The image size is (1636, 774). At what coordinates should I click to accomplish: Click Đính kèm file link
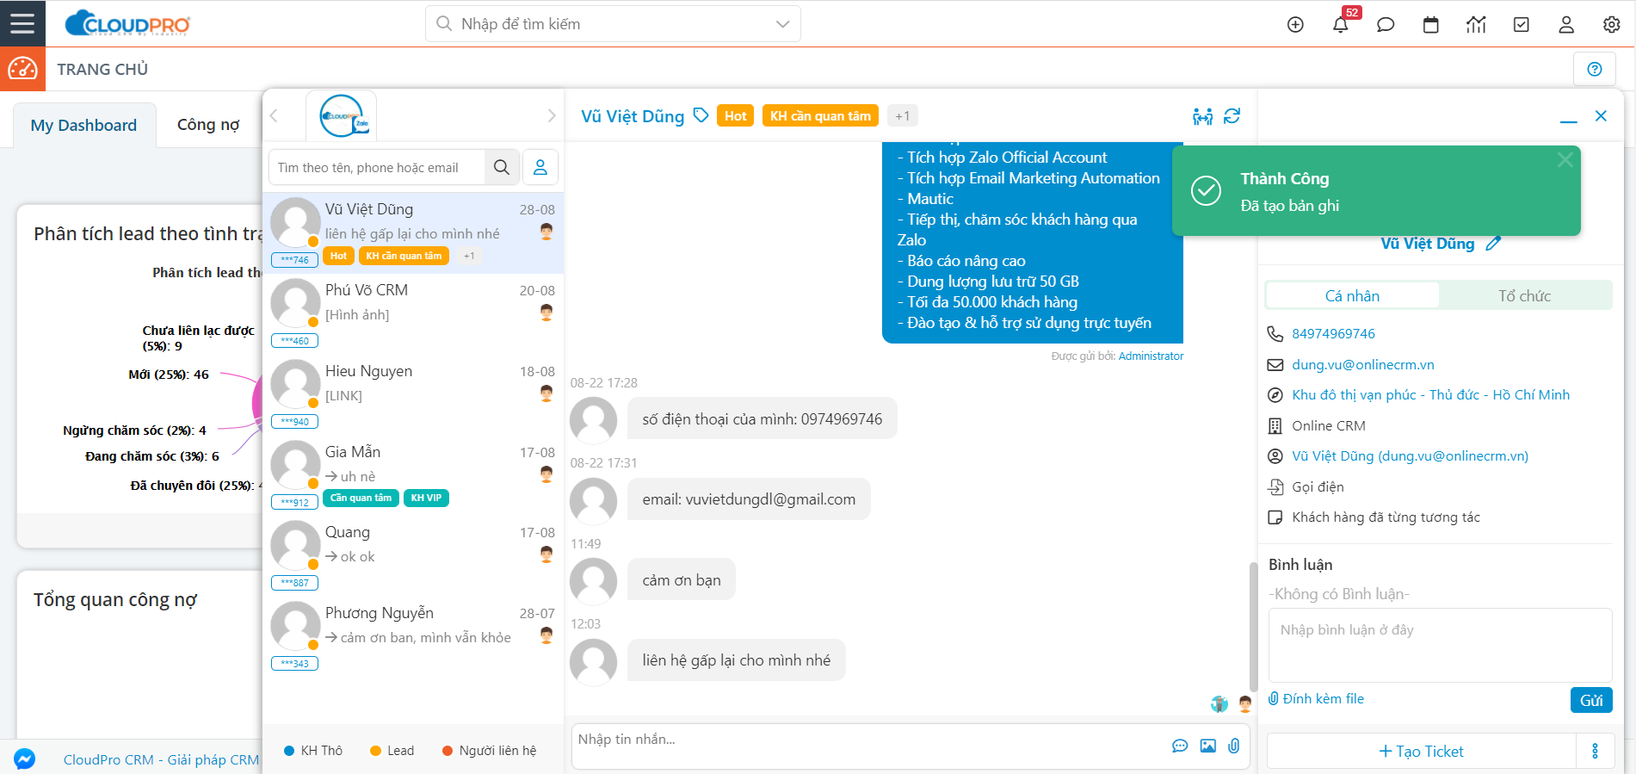[1317, 698]
